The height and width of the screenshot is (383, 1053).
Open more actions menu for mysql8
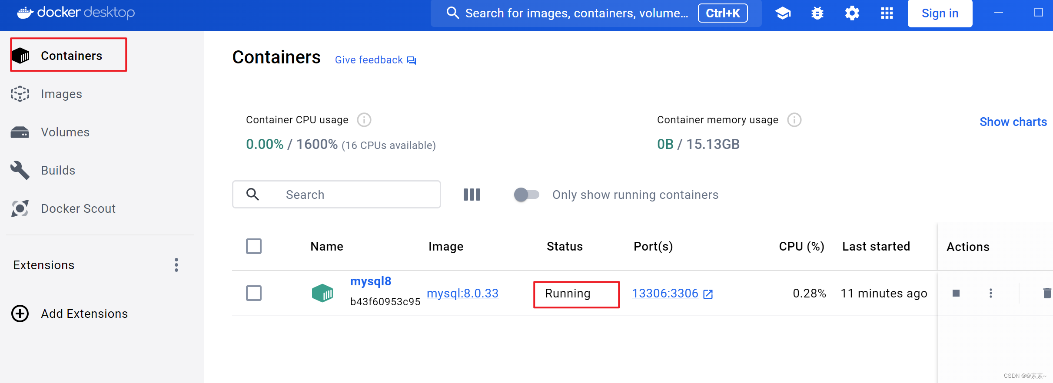pyautogui.click(x=991, y=293)
